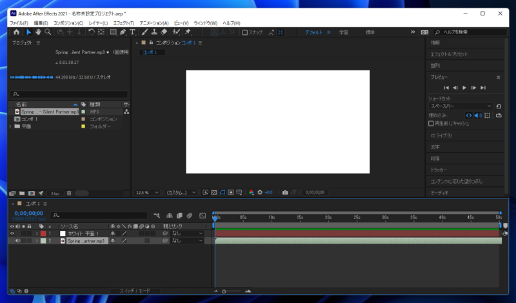Click the snapshot camera icon in viewer
516x303 pixels.
pos(285,193)
